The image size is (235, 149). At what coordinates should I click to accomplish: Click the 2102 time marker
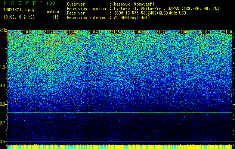pyautogui.click(x=48, y=32)
